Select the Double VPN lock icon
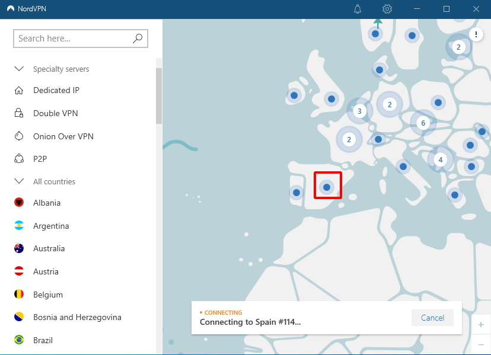Viewport: 491px width, 355px height. 19,113
